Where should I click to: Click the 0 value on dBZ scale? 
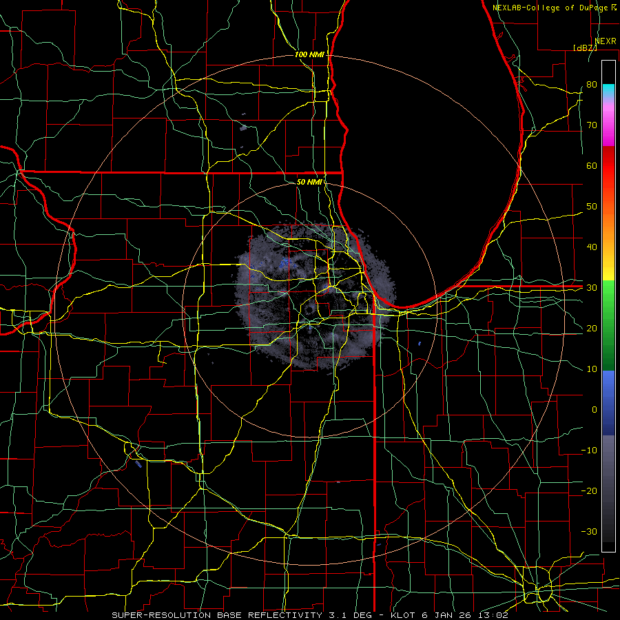(595, 410)
